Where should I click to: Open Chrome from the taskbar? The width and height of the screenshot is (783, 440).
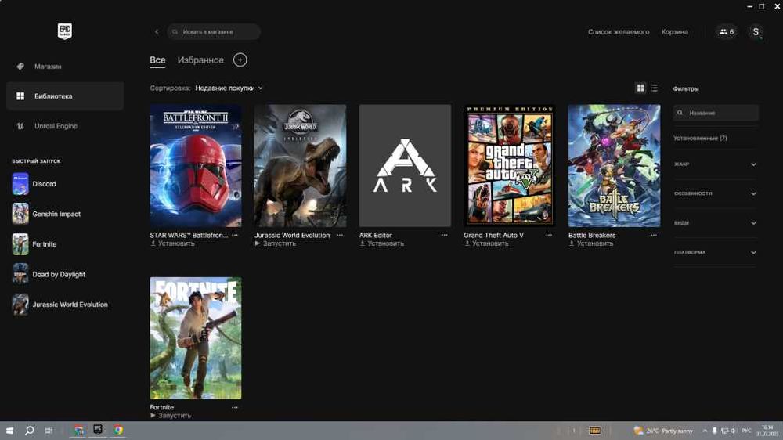pos(118,430)
